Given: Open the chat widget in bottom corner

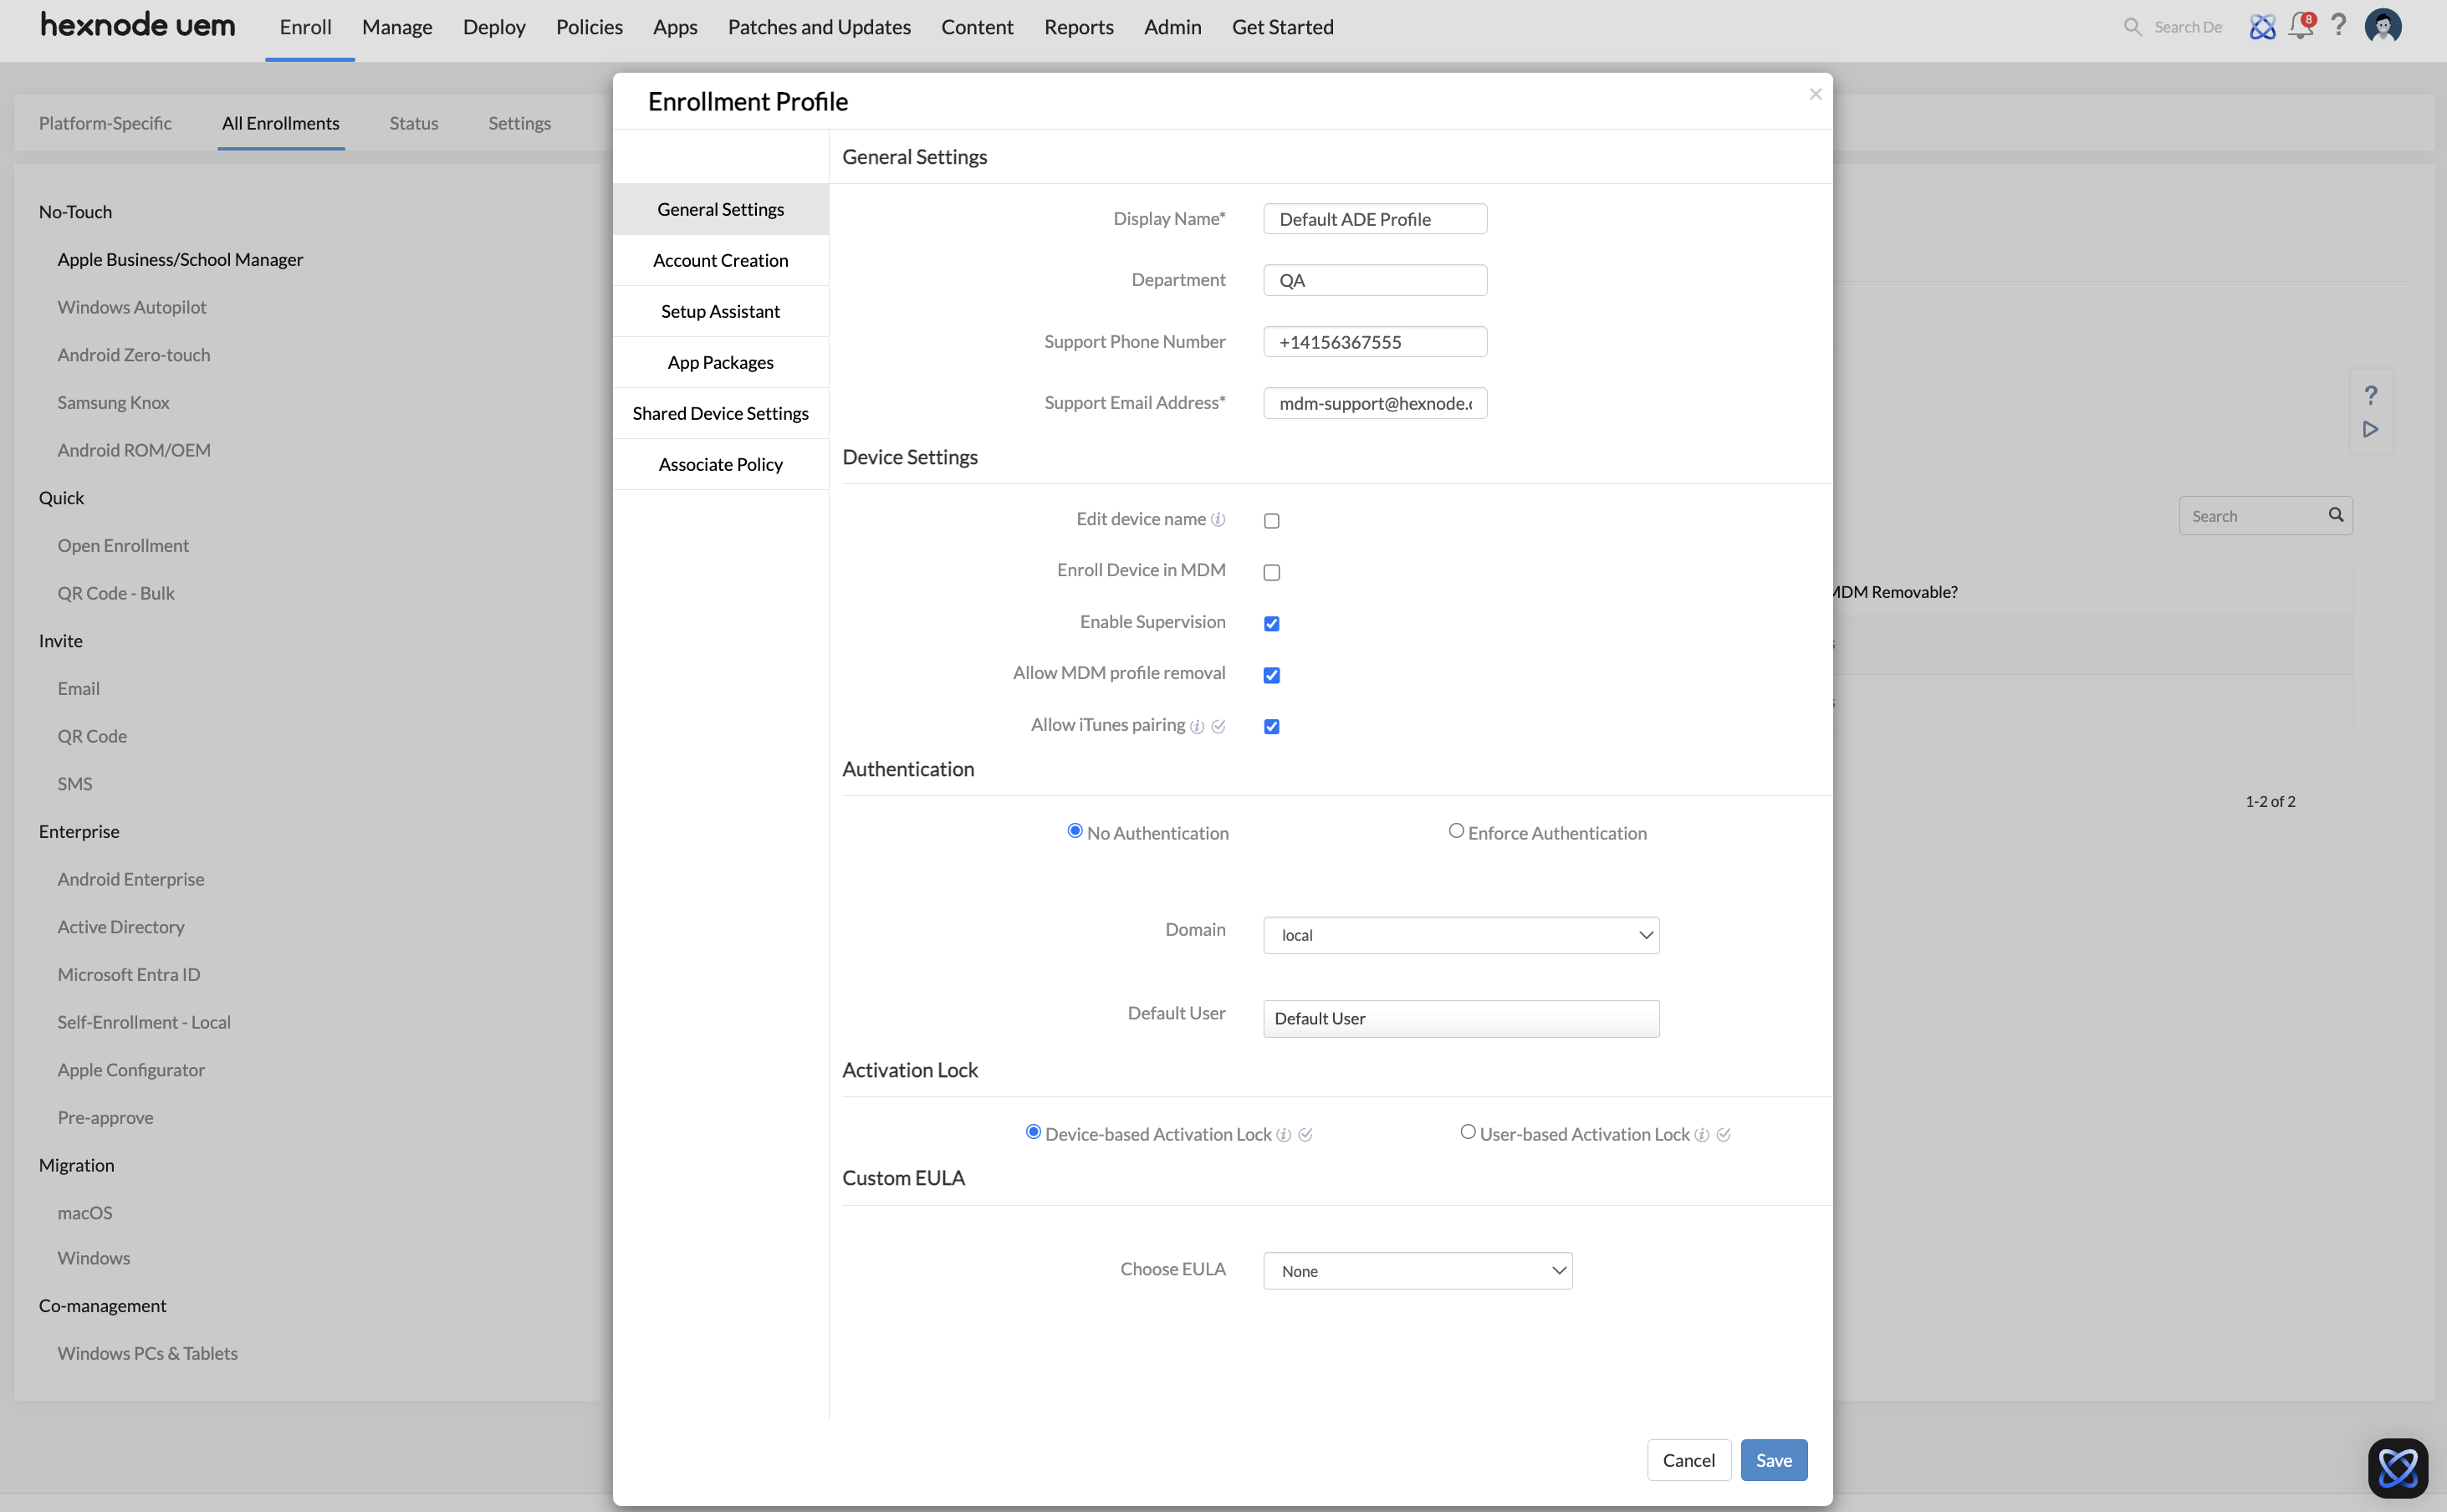Looking at the screenshot, I should click(2398, 1468).
